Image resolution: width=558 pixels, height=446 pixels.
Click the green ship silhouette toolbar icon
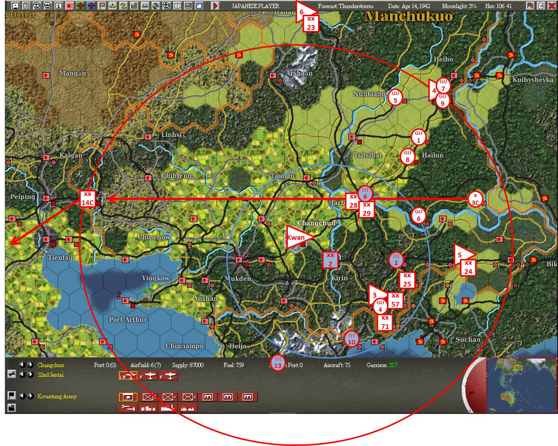coord(145,6)
